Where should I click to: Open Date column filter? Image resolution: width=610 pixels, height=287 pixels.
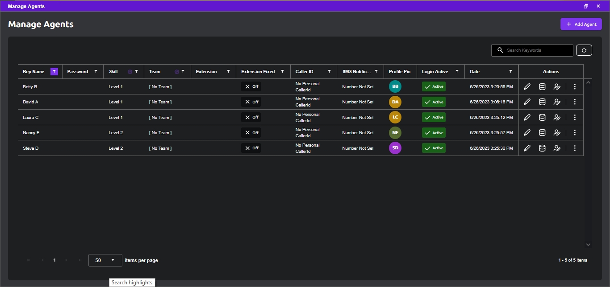pyautogui.click(x=510, y=72)
